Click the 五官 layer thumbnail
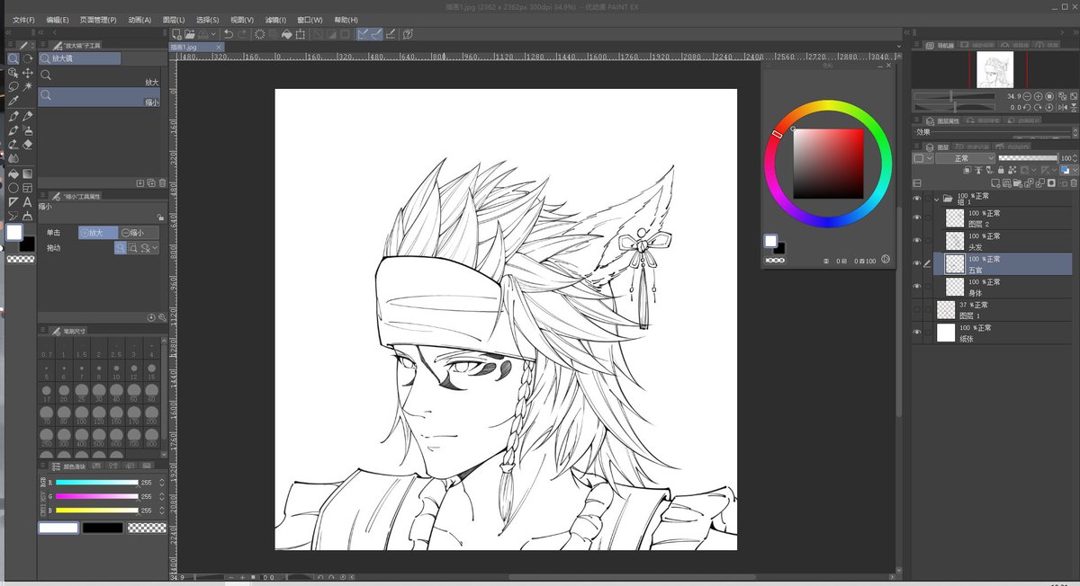This screenshot has height=586, width=1080. pos(954,263)
